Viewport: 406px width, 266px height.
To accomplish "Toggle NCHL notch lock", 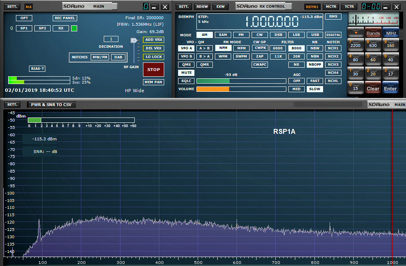I will coord(333,81).
